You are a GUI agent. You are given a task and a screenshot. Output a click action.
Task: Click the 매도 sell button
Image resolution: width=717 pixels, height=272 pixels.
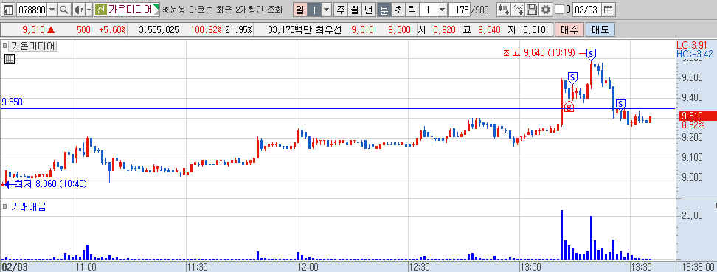pos(600,30)
